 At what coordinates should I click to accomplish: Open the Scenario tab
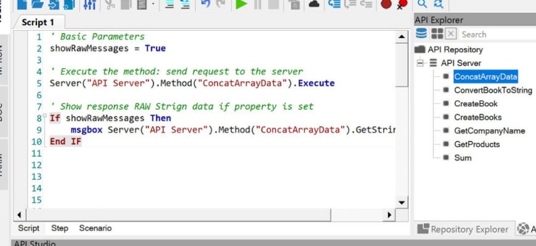click(x=95, y=228)
